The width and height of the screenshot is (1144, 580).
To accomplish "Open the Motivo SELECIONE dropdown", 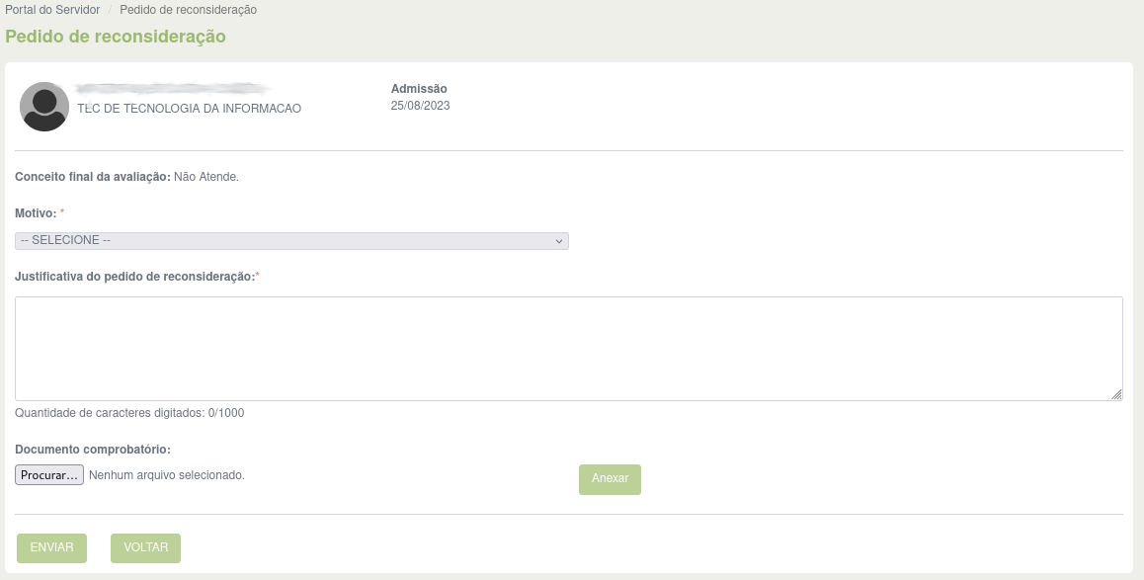I will click(x=291, y=241).
